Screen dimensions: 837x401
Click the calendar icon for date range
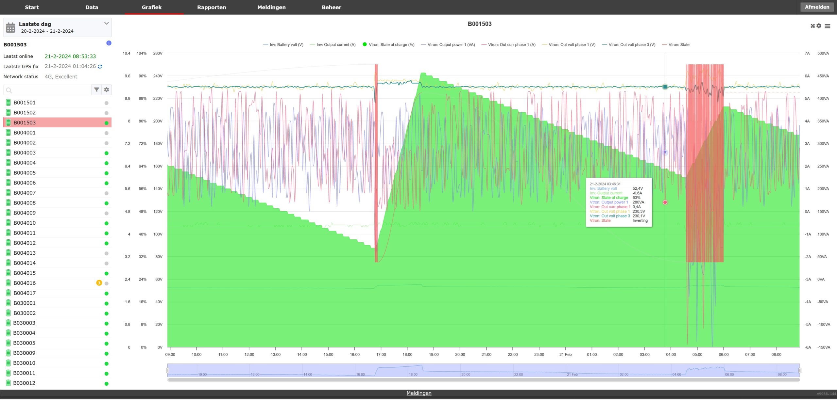click(x=10, y=27)
